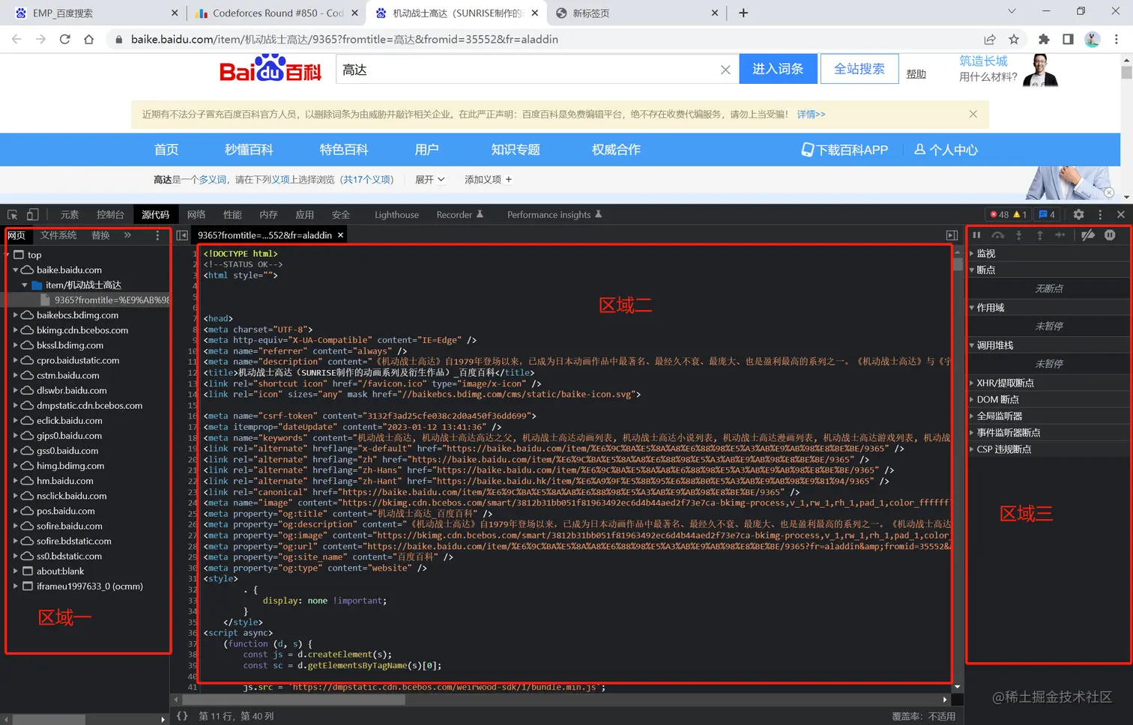1133x725 pixels.
Task: Switch to Performance insights tab
Action: [x=555, y=215]
